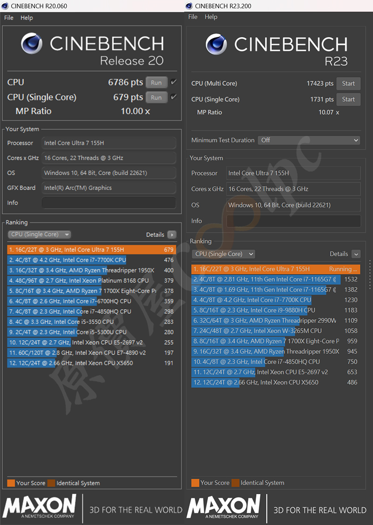Expand the Details arrow in R20 Ranking
Image resolution: width=373 pixels, height=525 pixels.
coord(172,235)
